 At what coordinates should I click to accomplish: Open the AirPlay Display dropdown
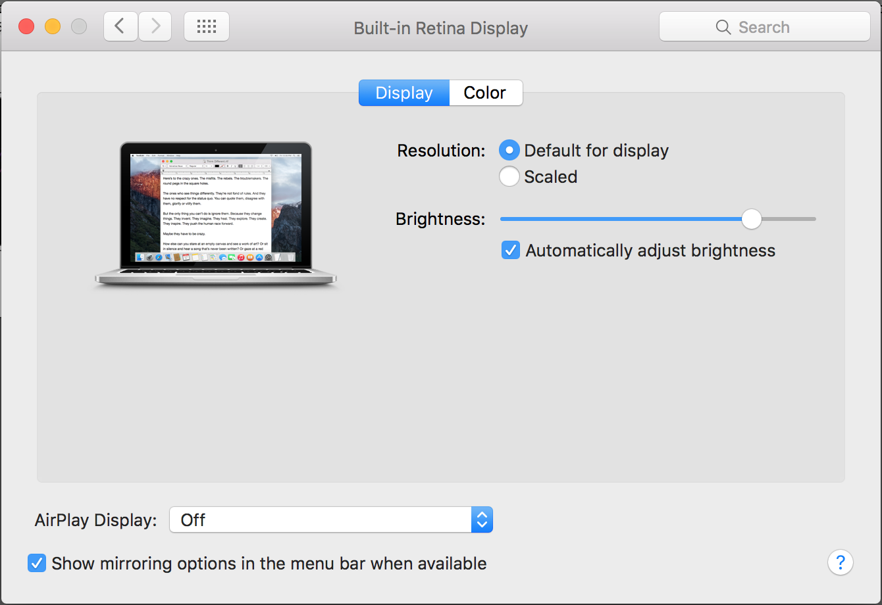pyautogui.click(x=331, y=520)
